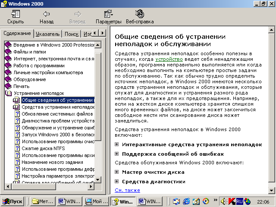Open the Kaspersky K tray icon
The width and height of the screenshot is (276, 207).
232,201
